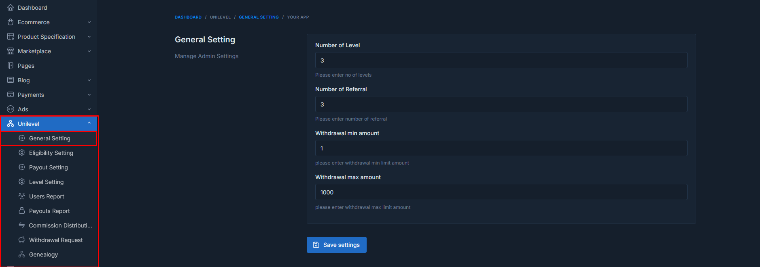Select Pages from the sidebar menu
This screenshot has height=267, width=760.
click(x=25, y=65)
